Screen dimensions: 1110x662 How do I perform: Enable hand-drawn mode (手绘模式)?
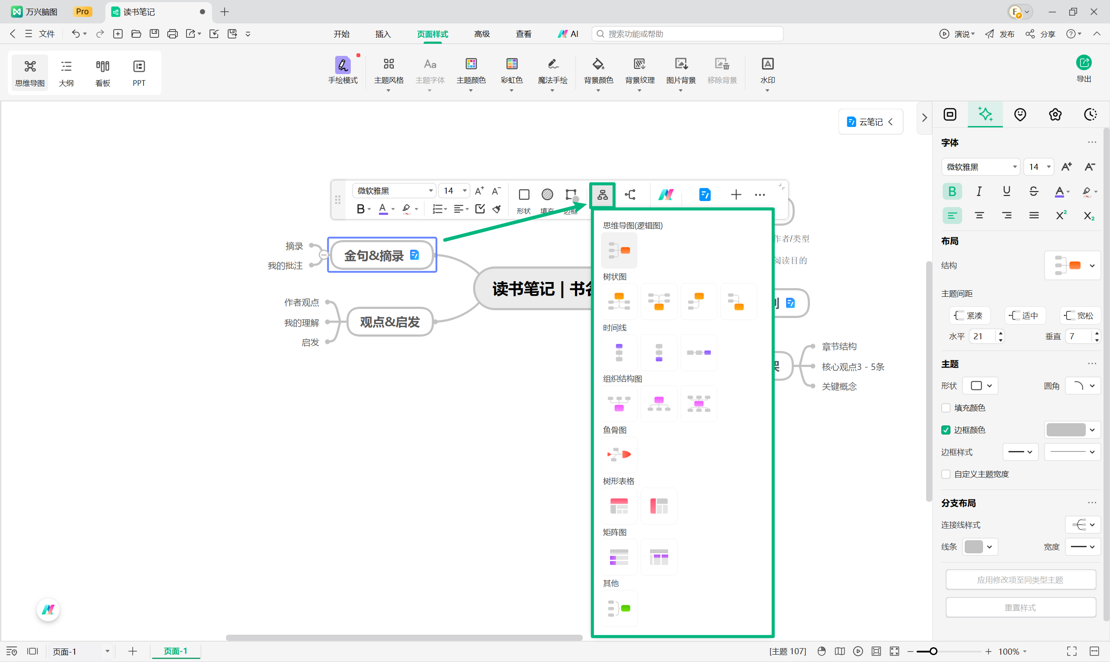point(343,71)
